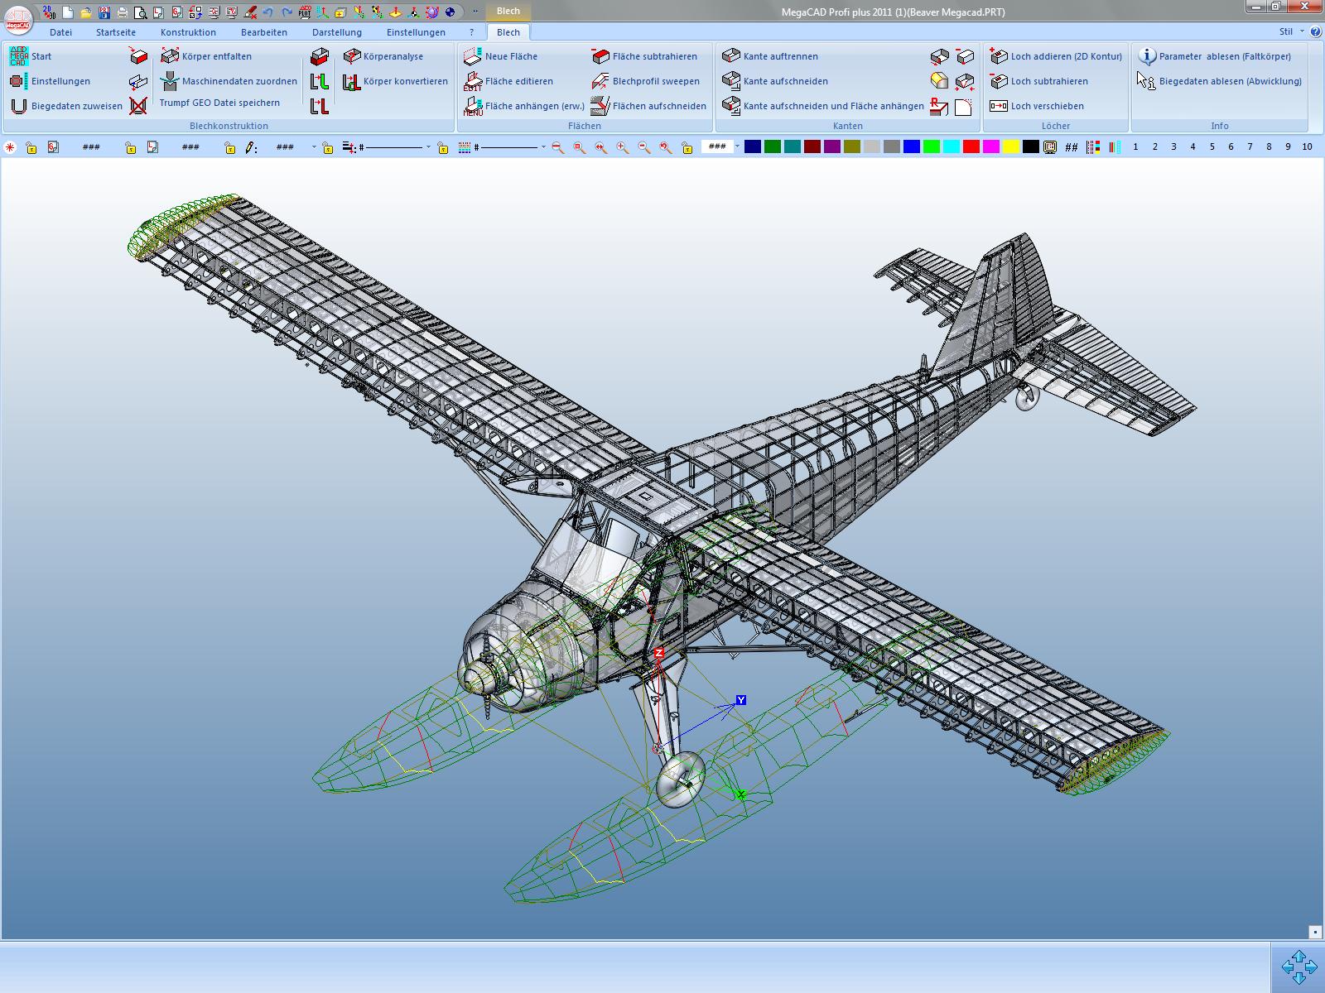Toggle the padlock next to the pen icon
This screenshot has width=1325, height=993.
pos(229,150)
